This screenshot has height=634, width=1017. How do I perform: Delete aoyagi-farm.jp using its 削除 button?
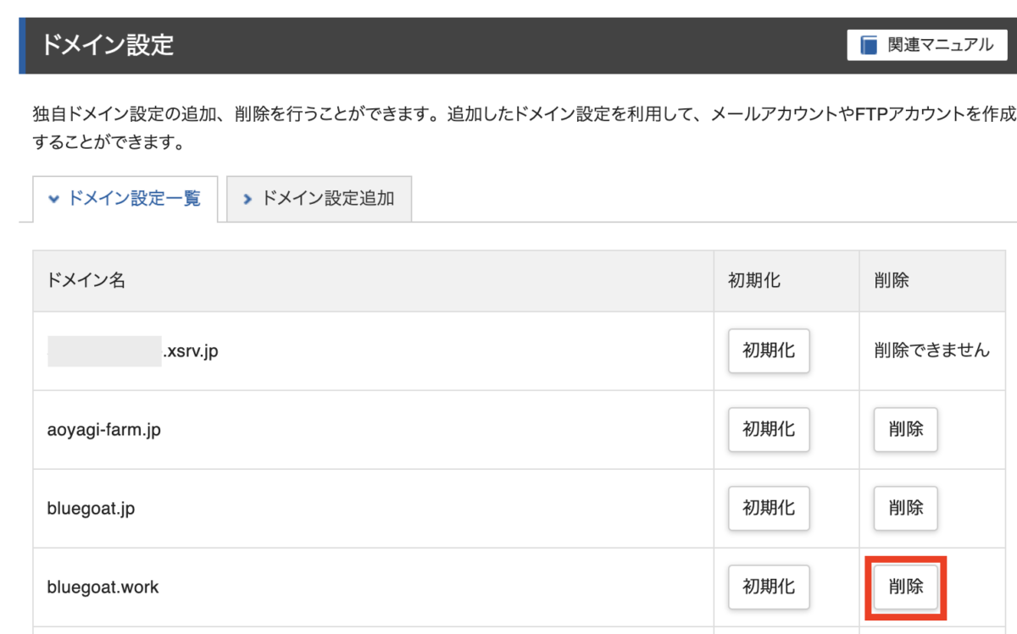(x=905, y=429)
